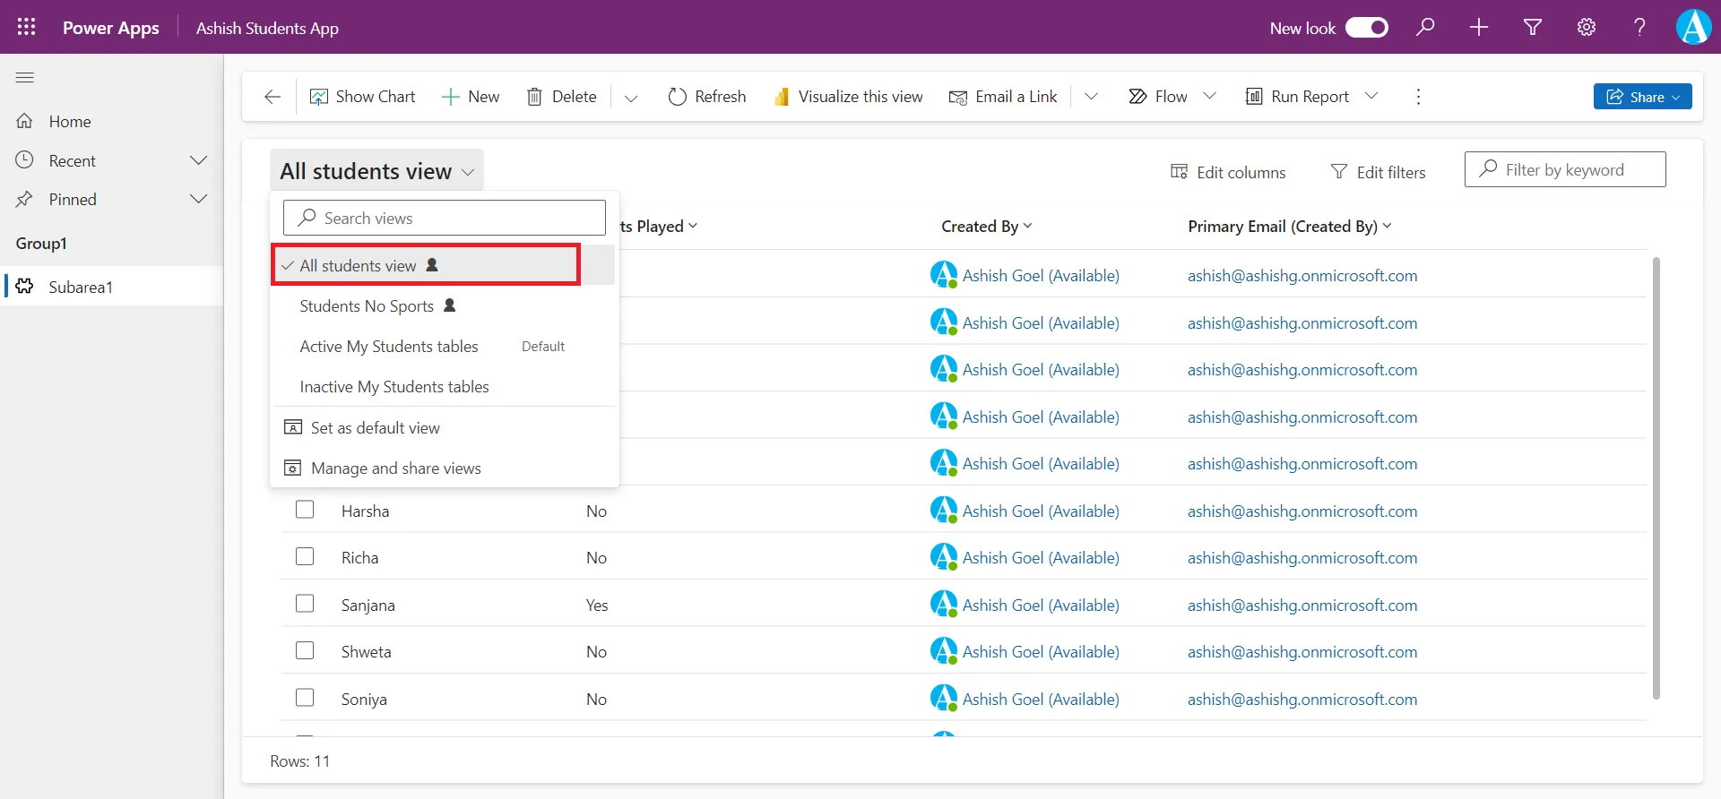Click the Refresh command
Screen dimensions: 1721x799
click(707, 97)
